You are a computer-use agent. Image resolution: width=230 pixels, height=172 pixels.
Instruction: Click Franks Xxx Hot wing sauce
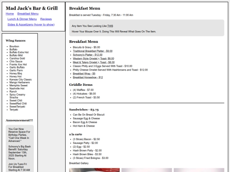(x=18, y=65)
